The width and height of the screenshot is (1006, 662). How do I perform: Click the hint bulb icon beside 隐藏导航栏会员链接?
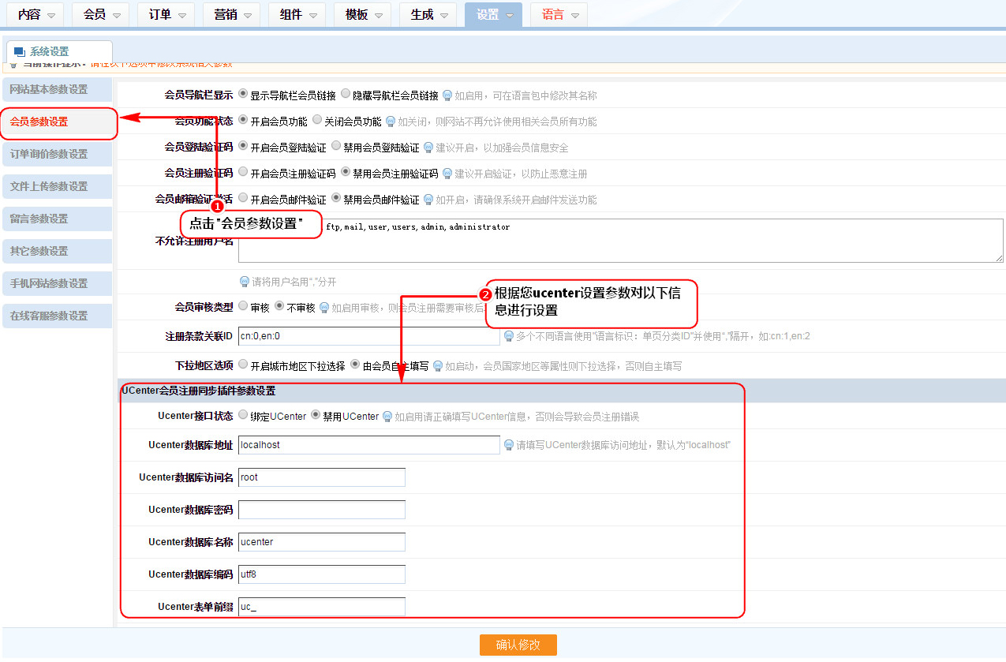447,95
